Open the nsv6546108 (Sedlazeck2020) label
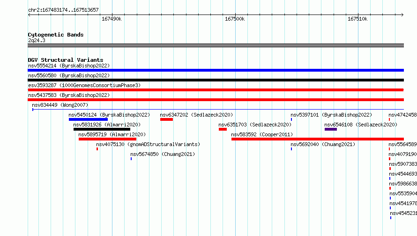The image size is (417, 236). (361, 125)
